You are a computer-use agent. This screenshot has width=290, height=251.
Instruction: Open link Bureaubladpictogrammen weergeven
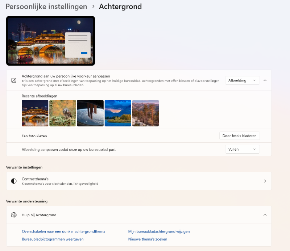[53, 239]
